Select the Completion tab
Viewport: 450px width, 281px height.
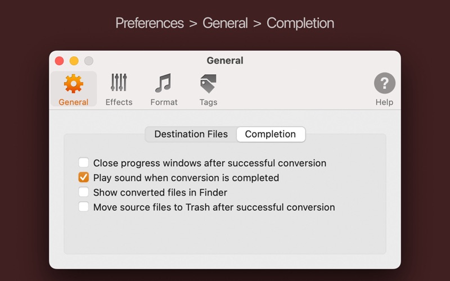tap(271, 134)
